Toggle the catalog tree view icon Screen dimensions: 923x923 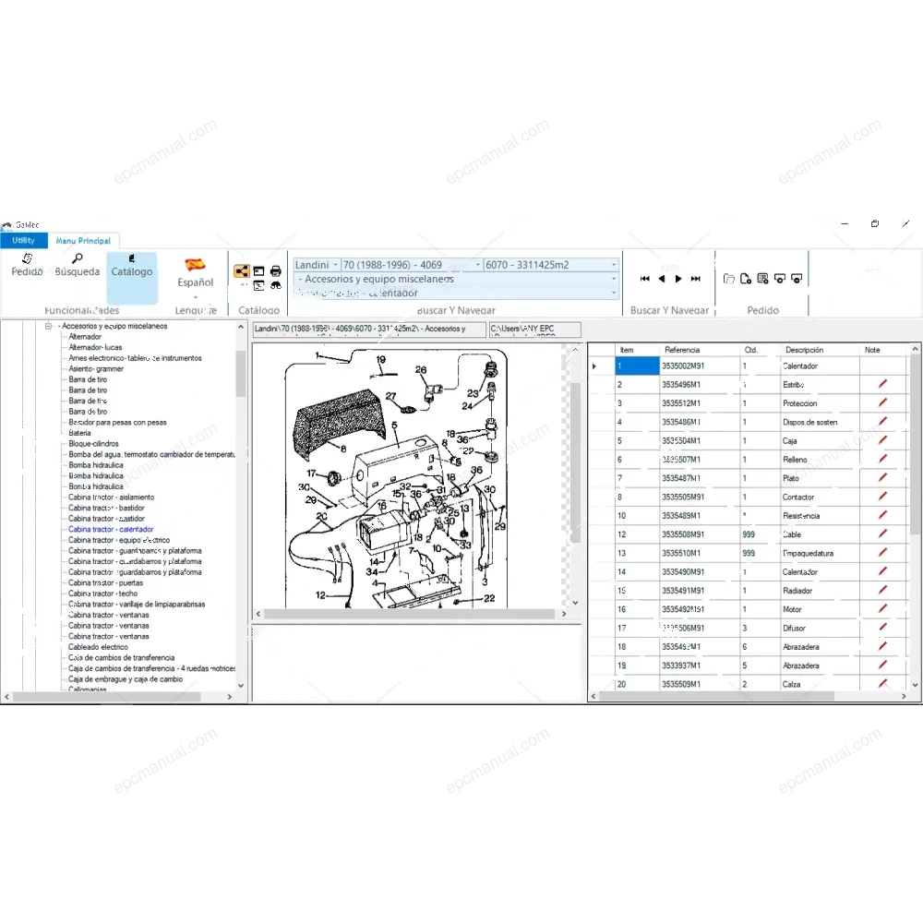[x=241, y=271]
